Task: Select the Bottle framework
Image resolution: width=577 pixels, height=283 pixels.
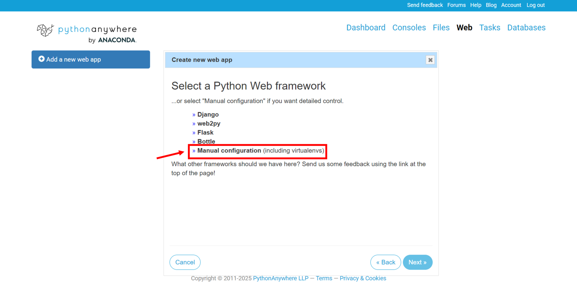Action: [206, 141]
